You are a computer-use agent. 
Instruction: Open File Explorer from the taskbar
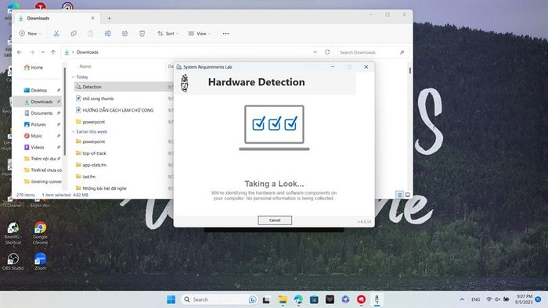283,299
